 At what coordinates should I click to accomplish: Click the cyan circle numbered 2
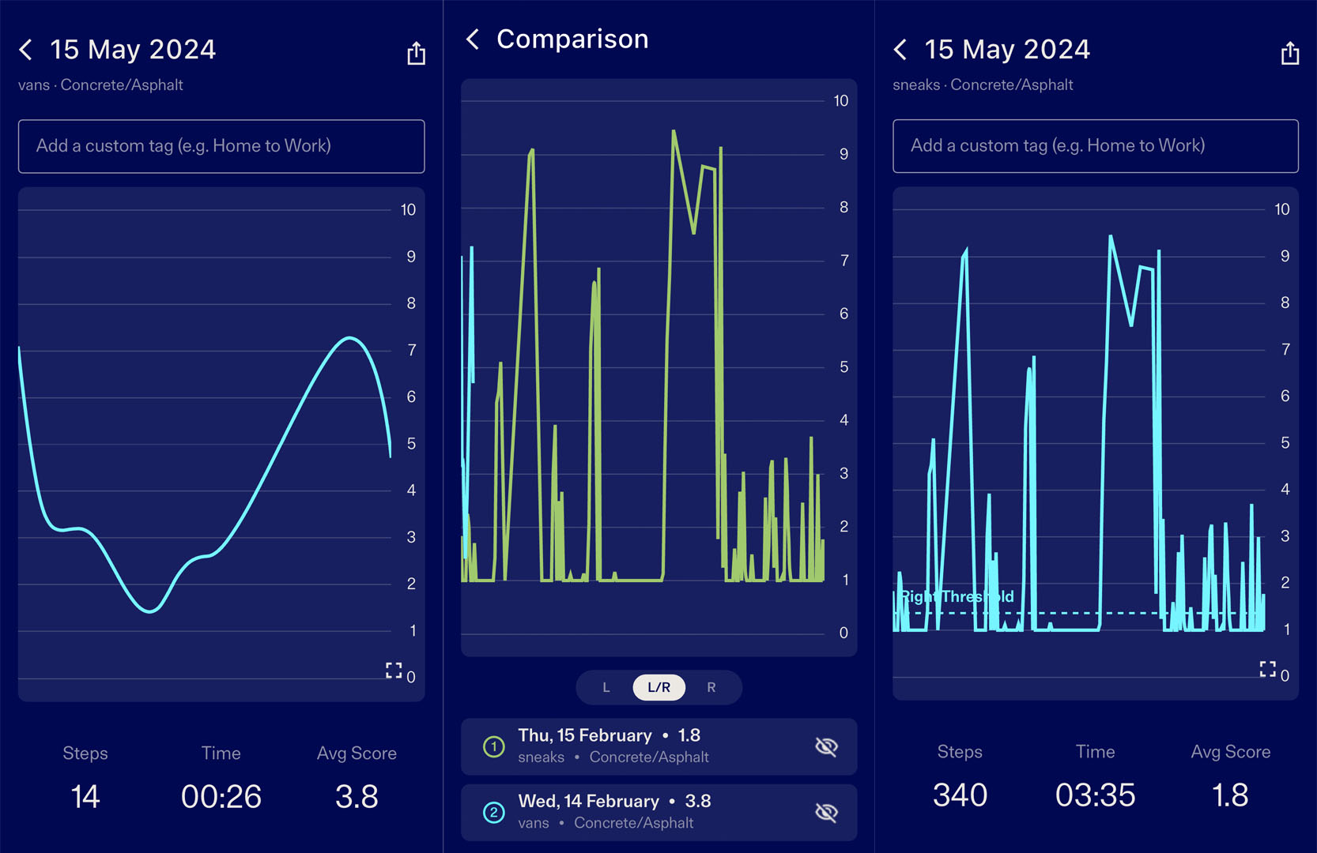click(494, 812)
